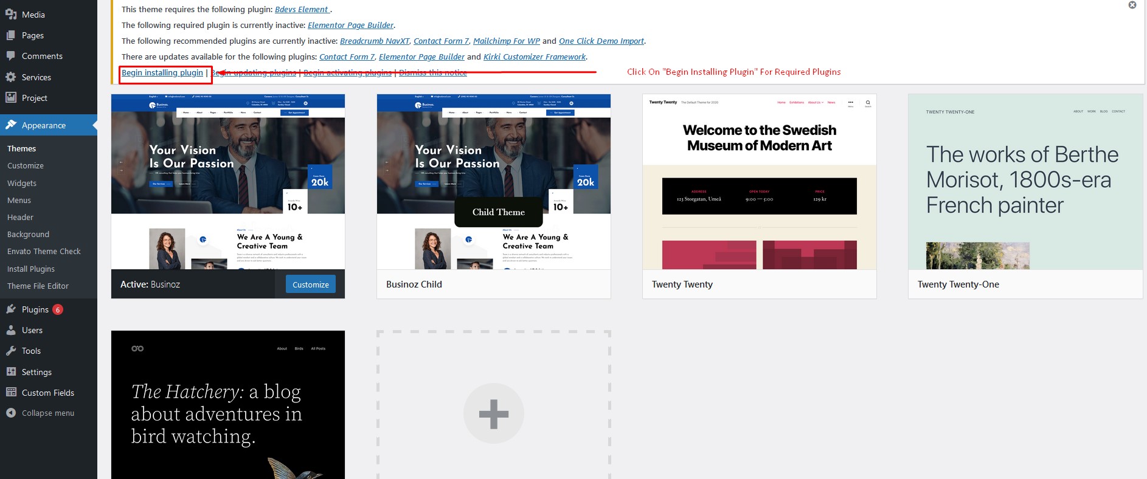The image size is (1147, 479).
Task: Click the Custom Fields icon
Action: click(x=11, y=393)
